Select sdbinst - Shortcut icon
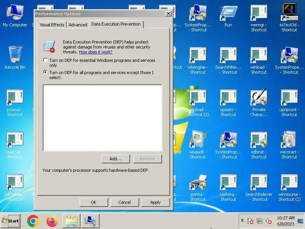 [259, 145]
